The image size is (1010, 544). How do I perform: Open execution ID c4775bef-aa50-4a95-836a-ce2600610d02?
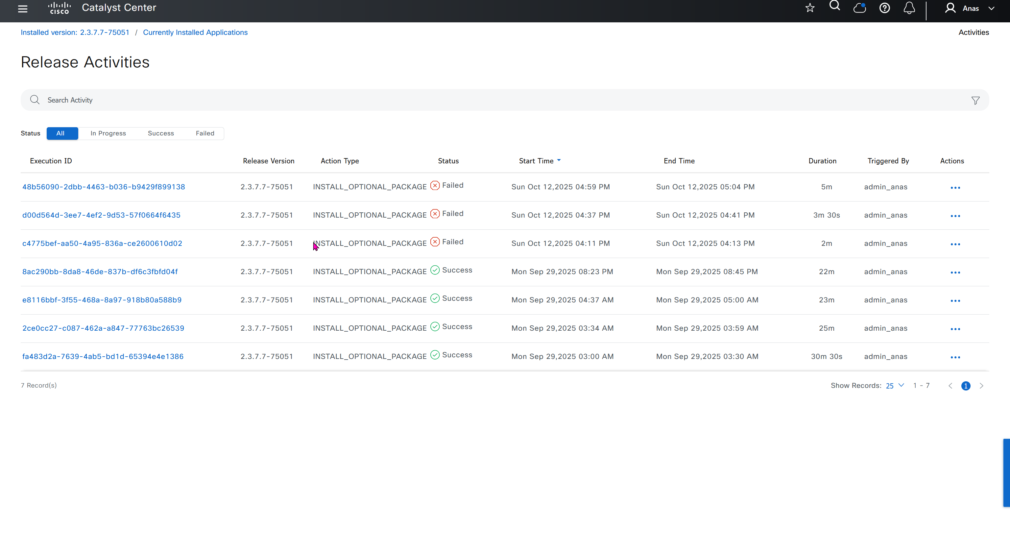(102, 243)
